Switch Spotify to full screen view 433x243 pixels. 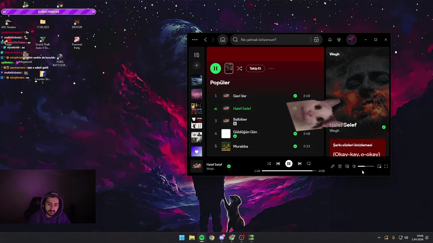(x=386, y=166)
